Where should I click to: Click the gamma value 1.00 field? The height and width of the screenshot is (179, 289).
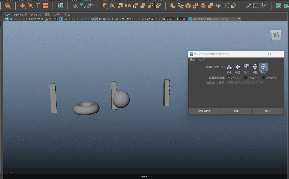(183, 19)
